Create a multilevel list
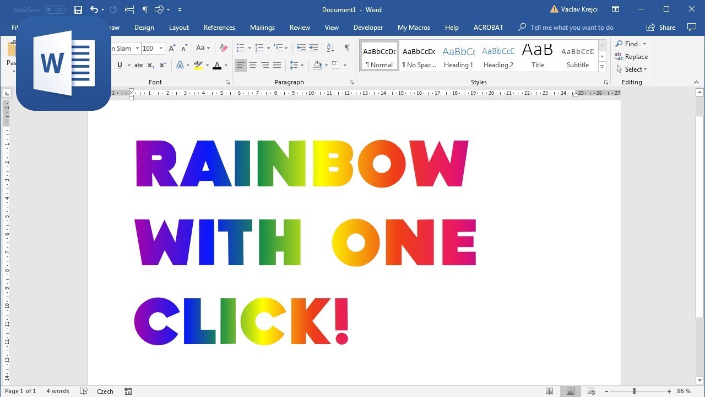Viewport: 705px width, 397px height. pos(278,49)
